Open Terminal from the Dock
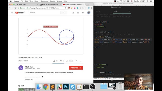 [86, 87]
